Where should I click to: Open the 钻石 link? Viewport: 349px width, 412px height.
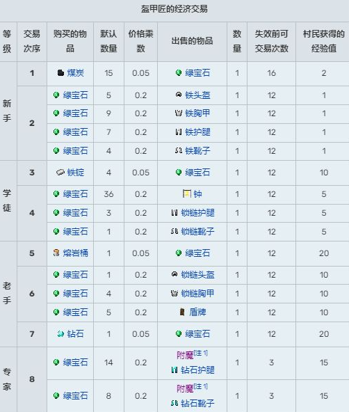point(75,333)
